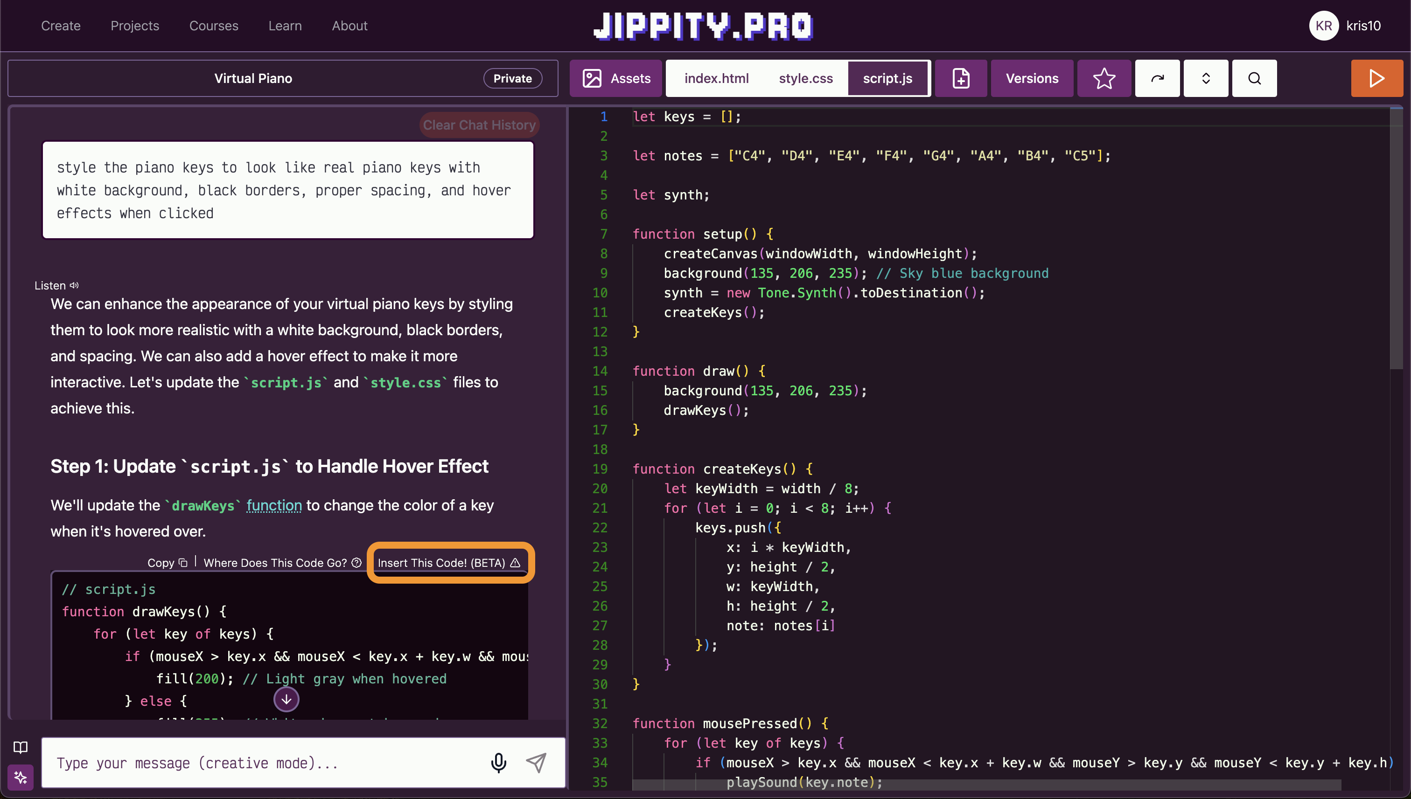Click the orange Run play button
This screenshot has height=799, width=1411.
point(1376,78)
